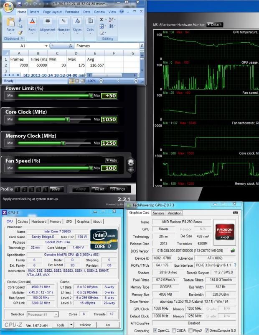
Task: Expand the Cells group
Action: tap(90, 26)
